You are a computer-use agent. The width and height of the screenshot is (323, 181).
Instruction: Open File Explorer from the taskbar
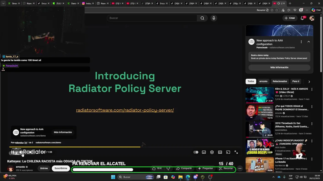click(x=180, y=177)
